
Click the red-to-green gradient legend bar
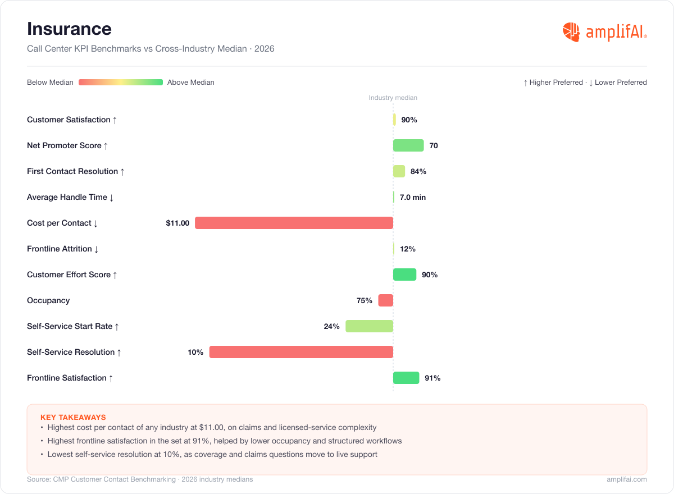(121, 83)
